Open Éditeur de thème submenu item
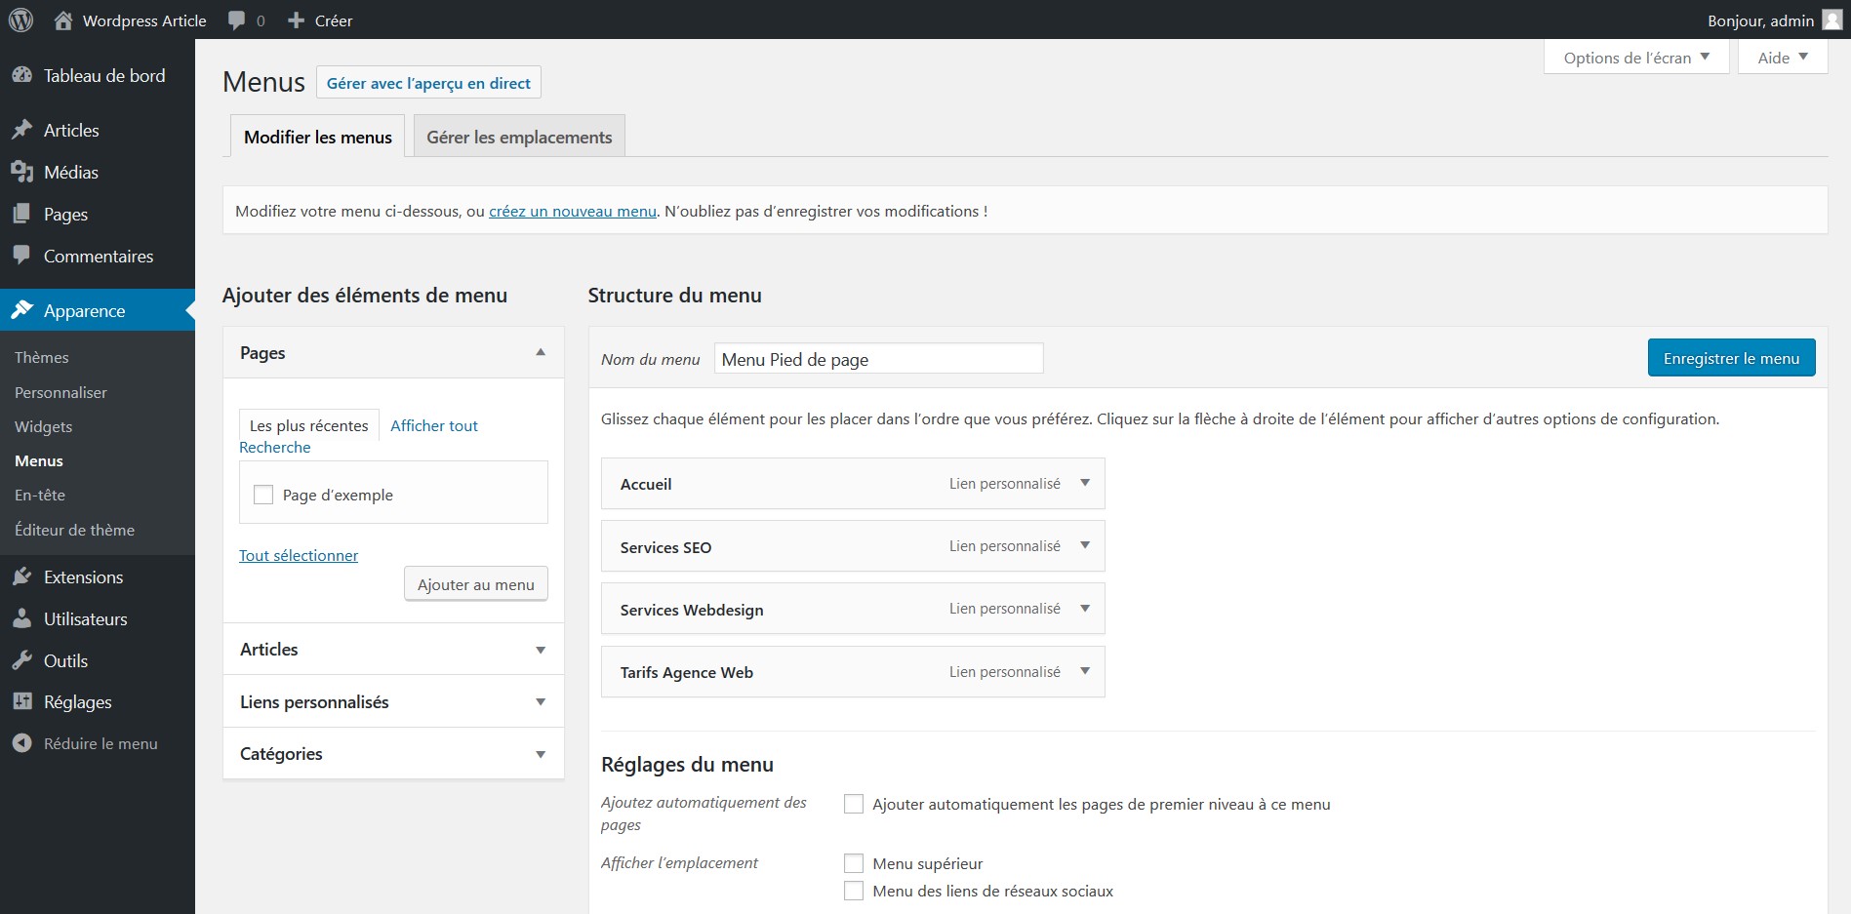This screenshot has width=1851, height=914. pyautogui.click(x=75, y=530)
